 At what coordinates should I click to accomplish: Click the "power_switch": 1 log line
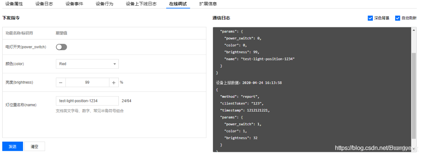pos(243,125)
